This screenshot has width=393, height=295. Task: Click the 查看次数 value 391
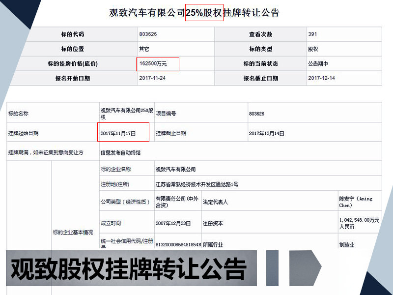point(312,34)
